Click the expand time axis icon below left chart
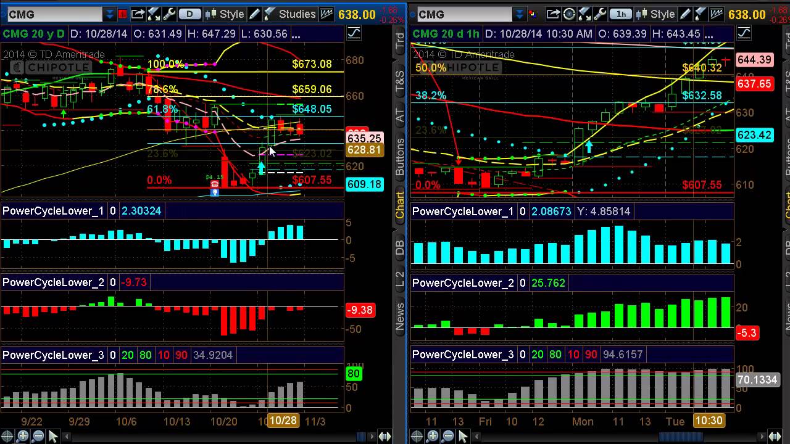The image size is (790, 444). pos(385,437)
